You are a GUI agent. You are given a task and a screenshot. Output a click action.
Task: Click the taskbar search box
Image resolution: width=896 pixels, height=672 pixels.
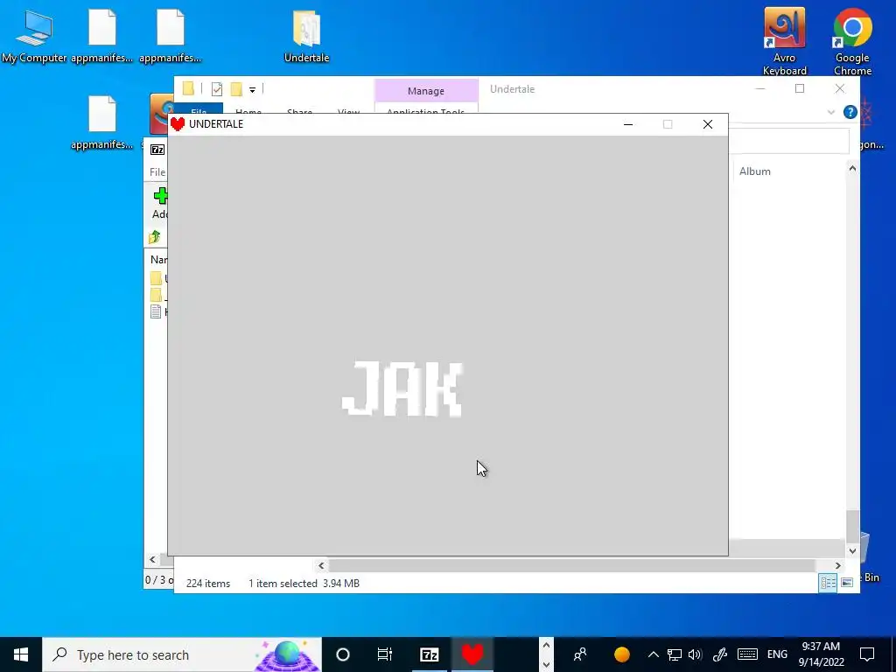click(182, 654)
